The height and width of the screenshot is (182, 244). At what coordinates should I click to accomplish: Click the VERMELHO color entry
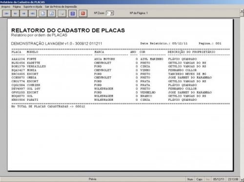(148, 92)
